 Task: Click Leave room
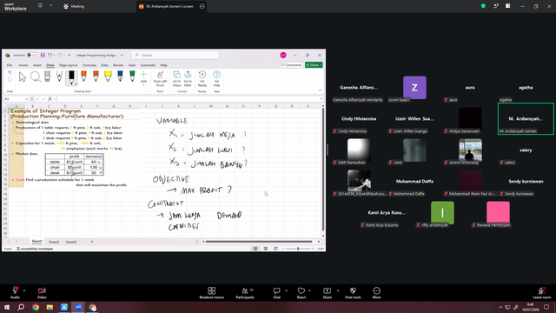click(x=542, y=293)
